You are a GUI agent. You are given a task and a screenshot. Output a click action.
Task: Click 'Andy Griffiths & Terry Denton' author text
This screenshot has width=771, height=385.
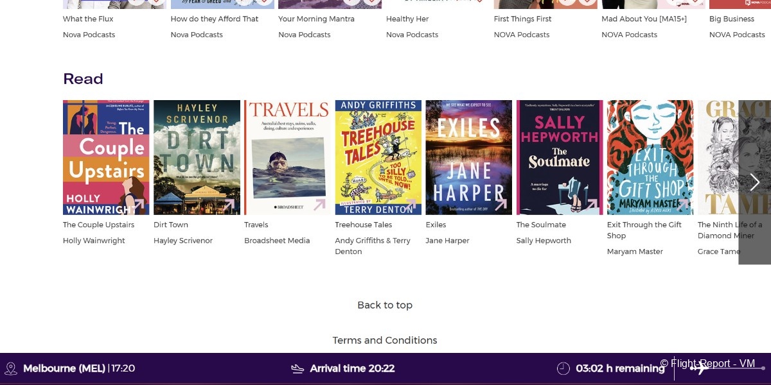point(373,246)
